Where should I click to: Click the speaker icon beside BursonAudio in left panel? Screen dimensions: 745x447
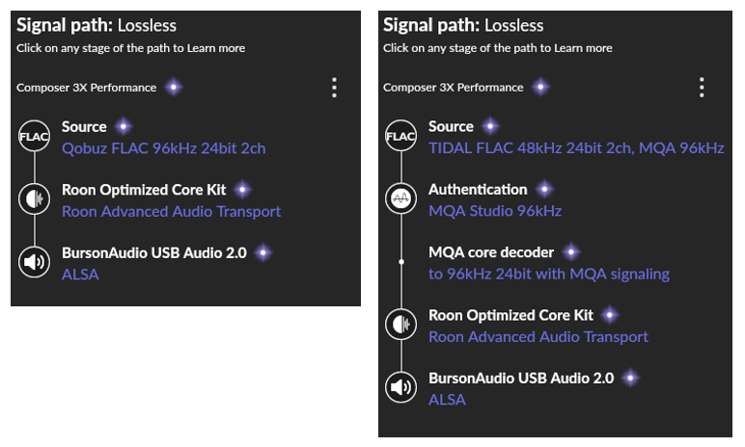click(34, 262)
